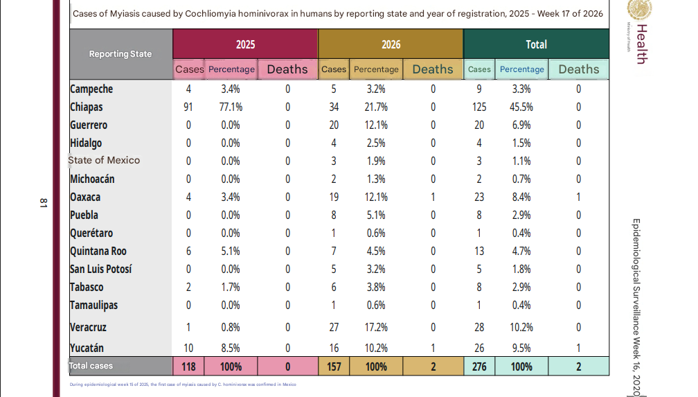Select Yucatán total percentage '9.5%'
This screenshot has height=397, width=698.
click(x=521, y=348)
